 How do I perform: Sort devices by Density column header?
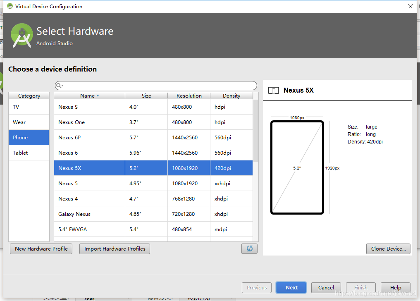[231, 96]
